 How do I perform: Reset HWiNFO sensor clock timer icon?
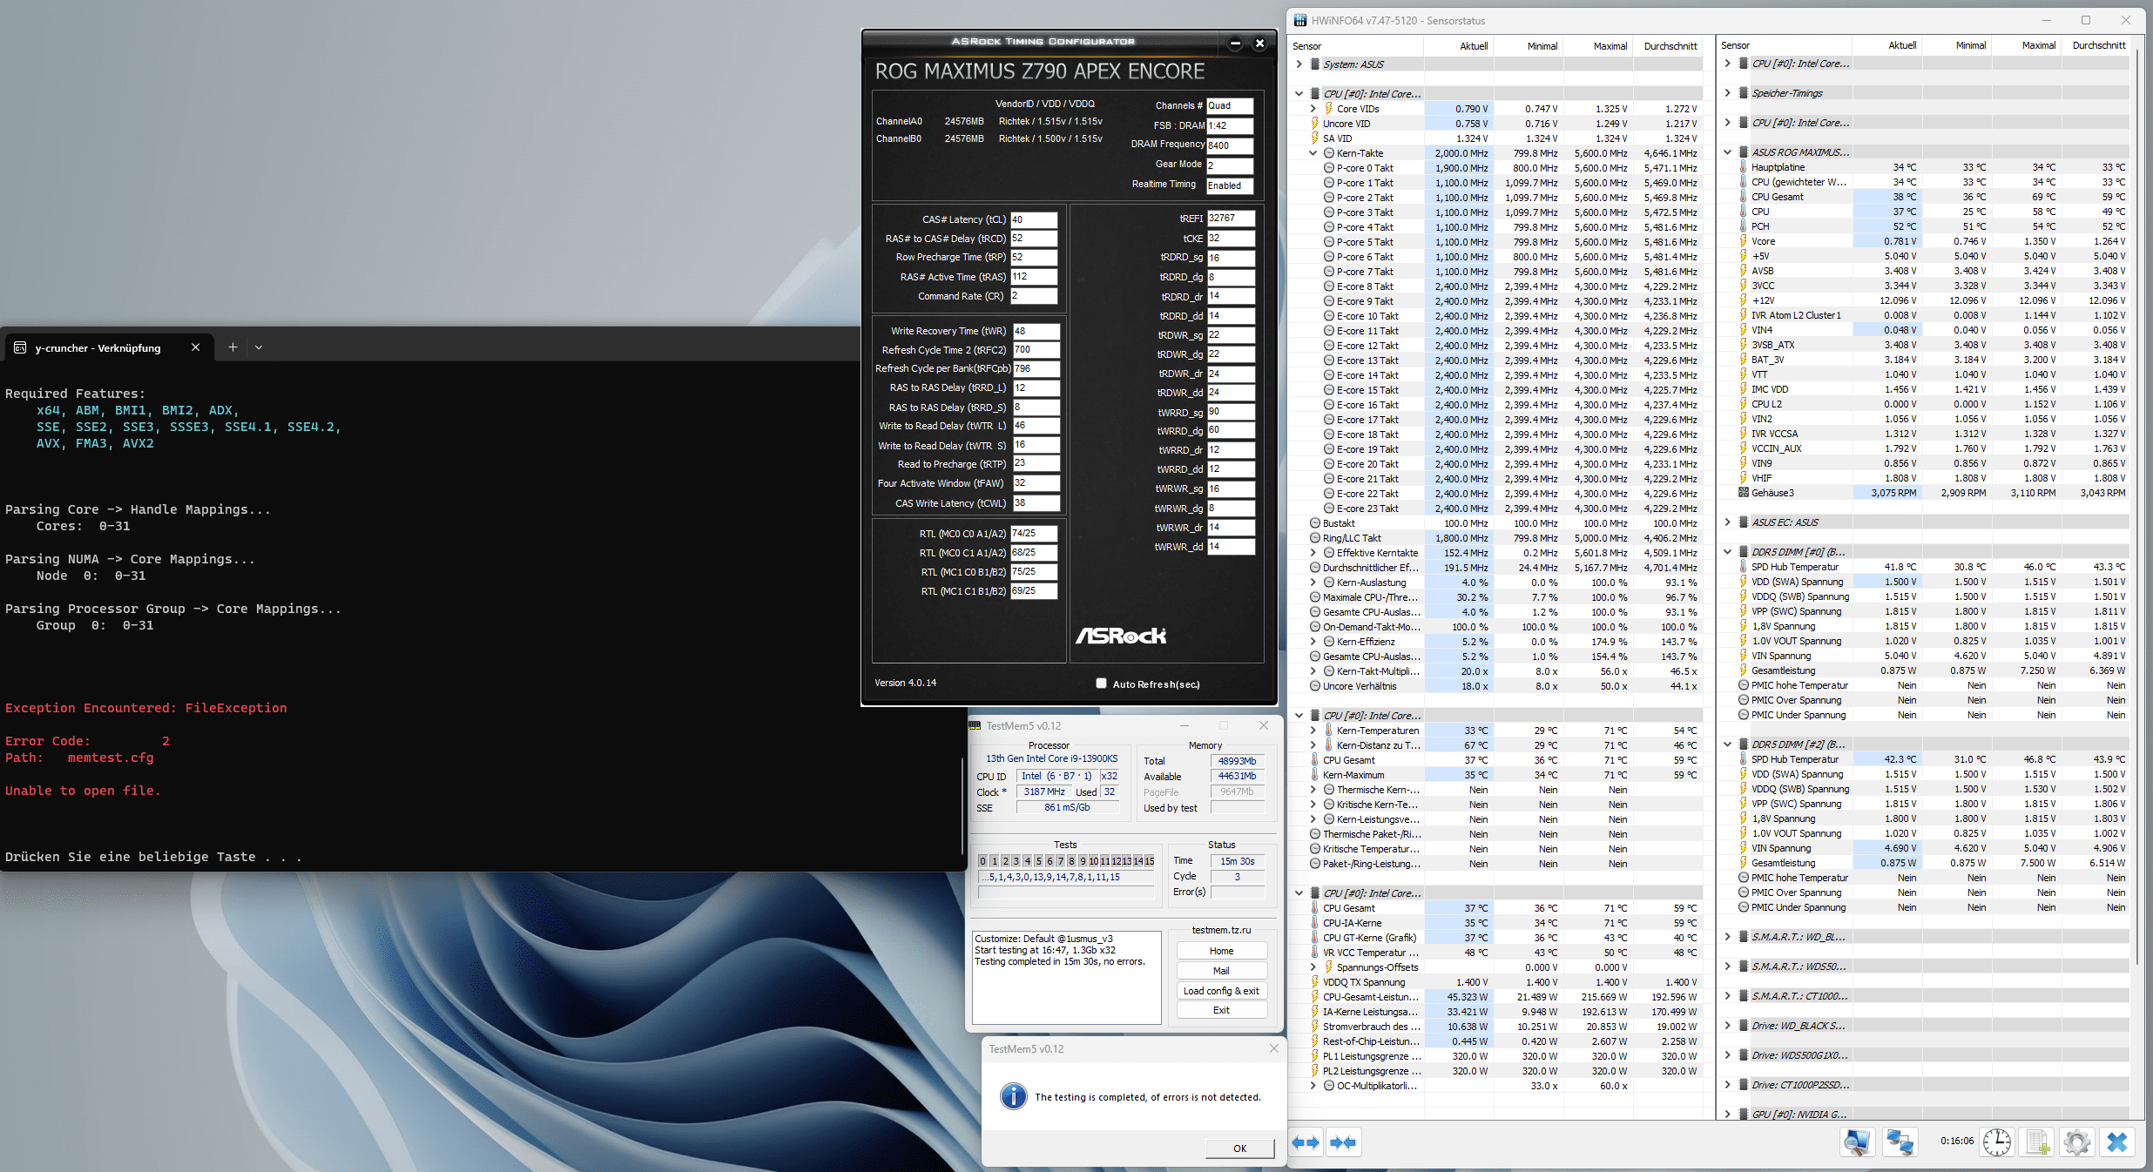click(x=1997, y=1142)
